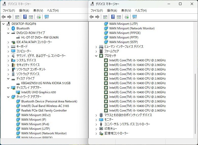The height and width of the screenshot is (145, 198).
Task: Click Forward arrow in left window toolbar
Action: click(9, 17)
